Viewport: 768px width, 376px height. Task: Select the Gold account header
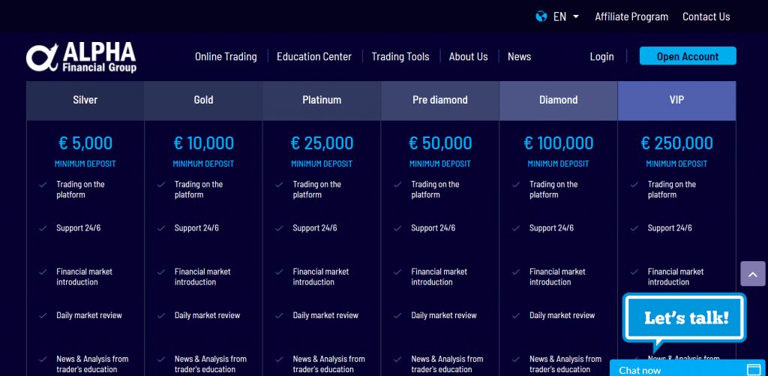click(204, 101)
